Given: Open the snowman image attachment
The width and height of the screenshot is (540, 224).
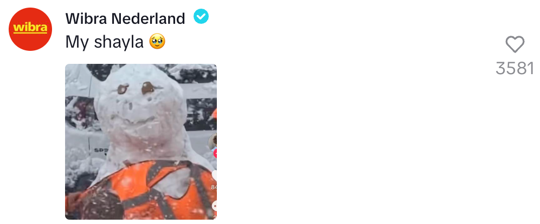Looking at the screenshot, I should click(141, 142).
